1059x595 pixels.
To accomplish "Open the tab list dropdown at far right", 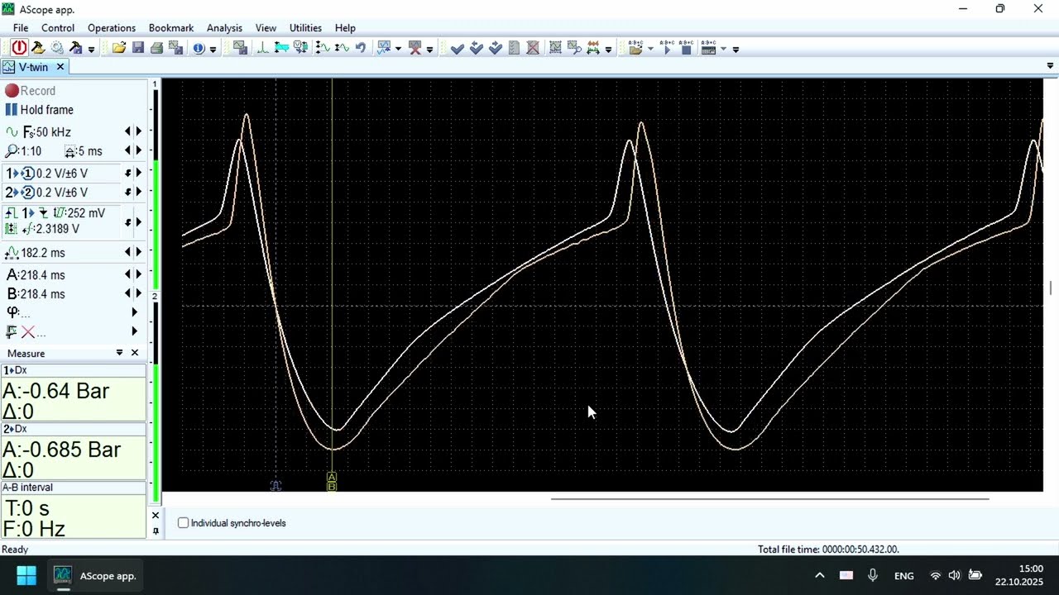I will 1050,66.
